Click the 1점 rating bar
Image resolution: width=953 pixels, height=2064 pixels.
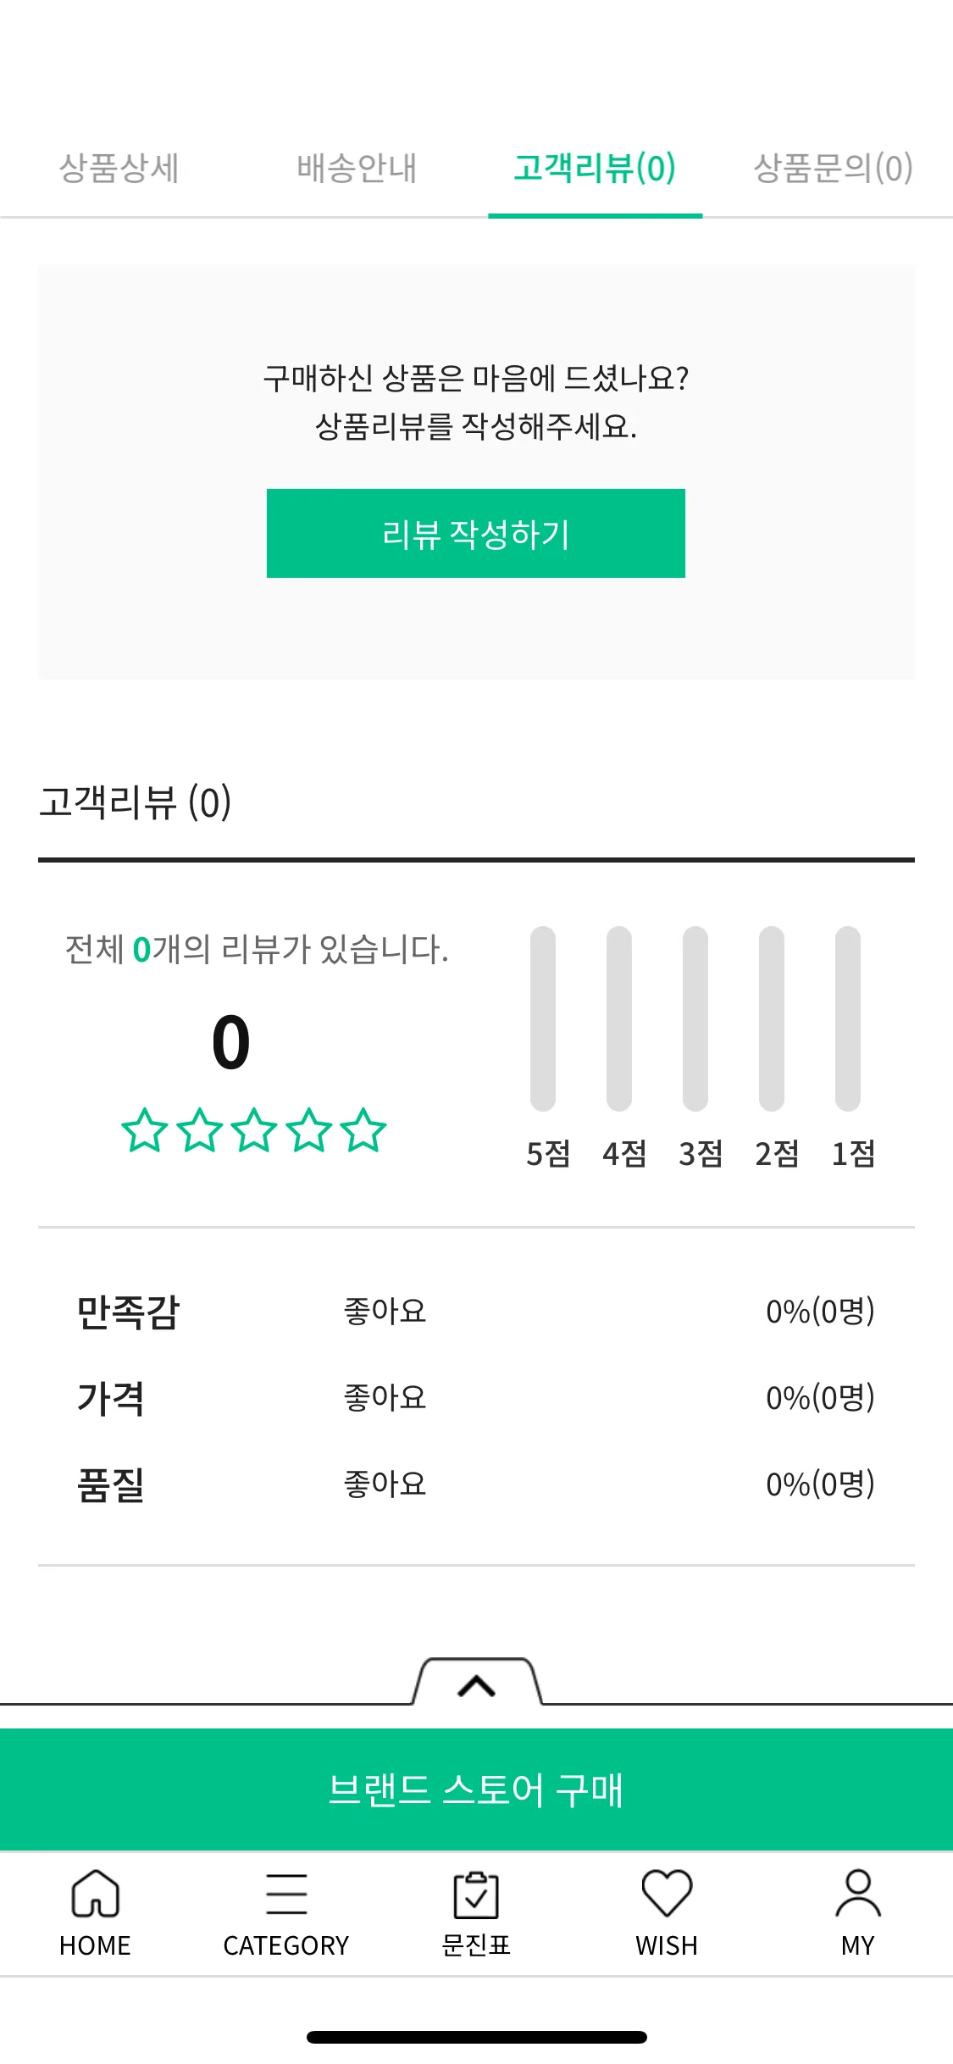[x=848, y=1018]
